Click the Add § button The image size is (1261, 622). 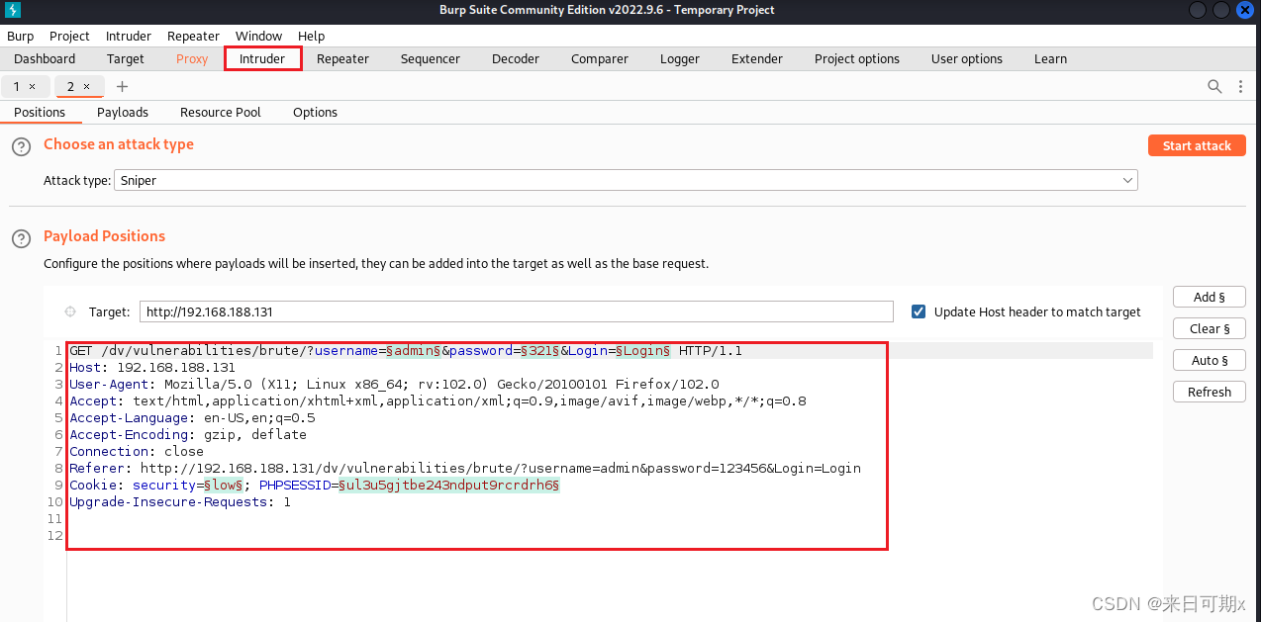(1209, 297)
